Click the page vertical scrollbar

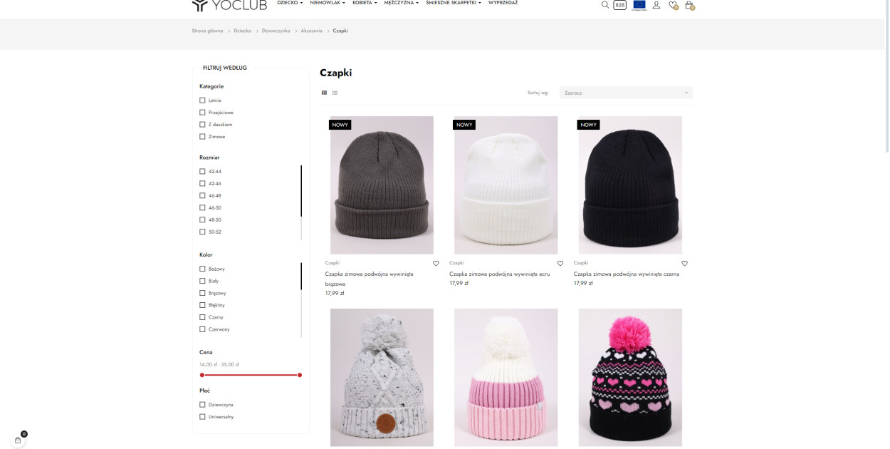point(886,75)
